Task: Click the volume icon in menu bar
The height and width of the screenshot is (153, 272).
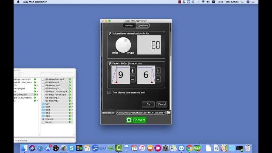Action: [208, 2]
